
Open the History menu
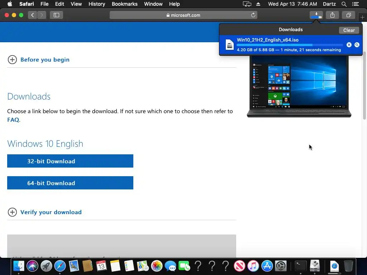[x=97, y=4]
